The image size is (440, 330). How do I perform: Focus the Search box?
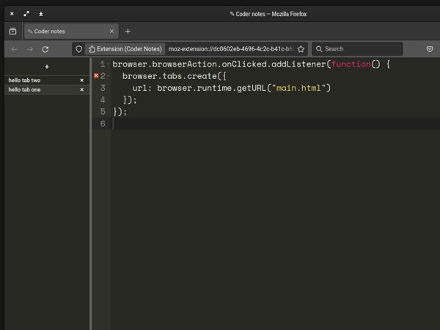point(358,49)
